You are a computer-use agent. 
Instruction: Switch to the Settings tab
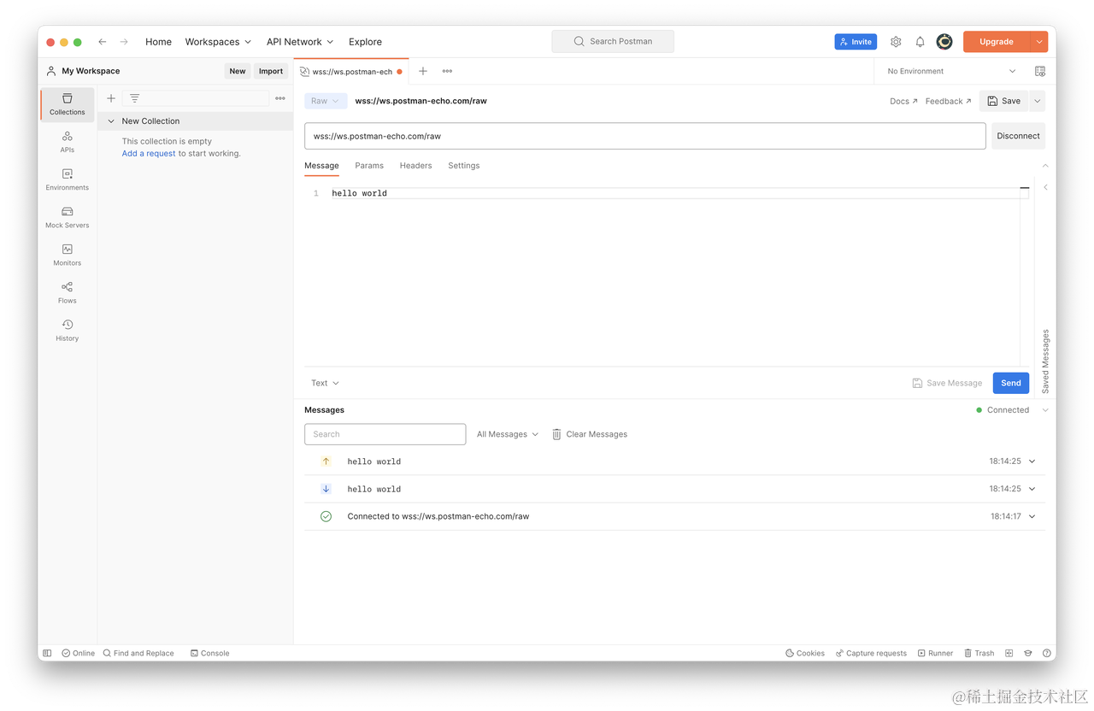464,166
